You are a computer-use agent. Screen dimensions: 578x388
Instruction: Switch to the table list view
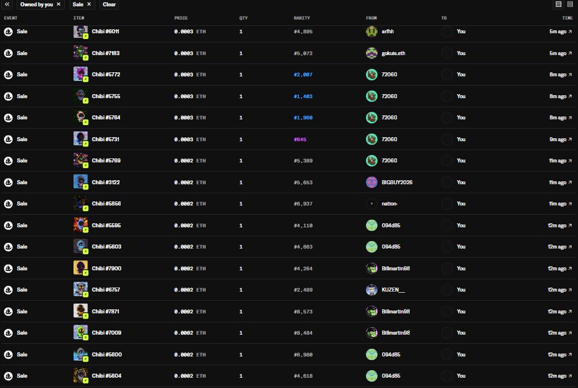(558, 5)
